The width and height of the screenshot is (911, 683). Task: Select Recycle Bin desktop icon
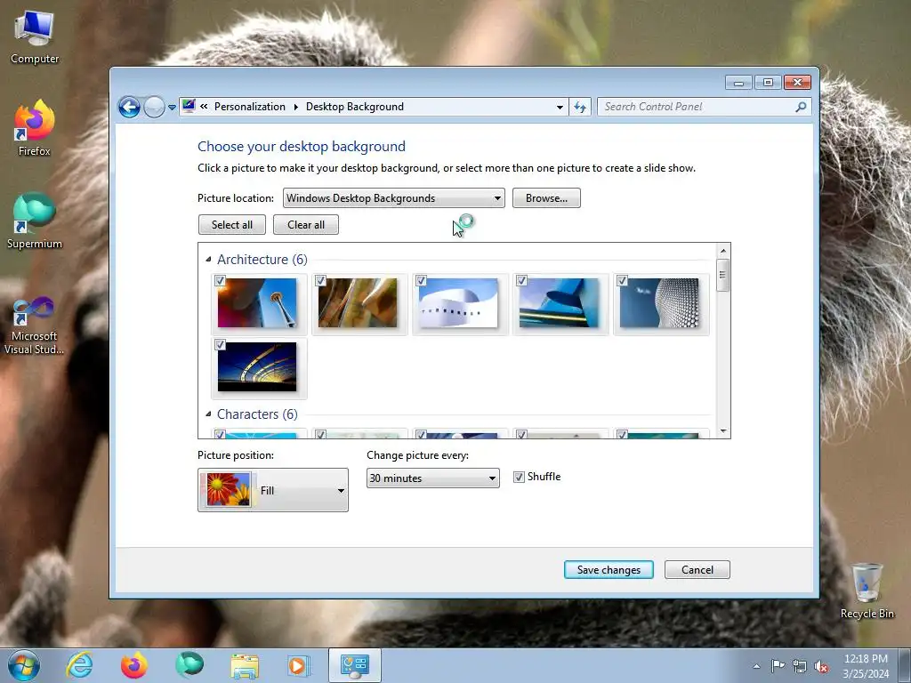(x=867, y=591)
